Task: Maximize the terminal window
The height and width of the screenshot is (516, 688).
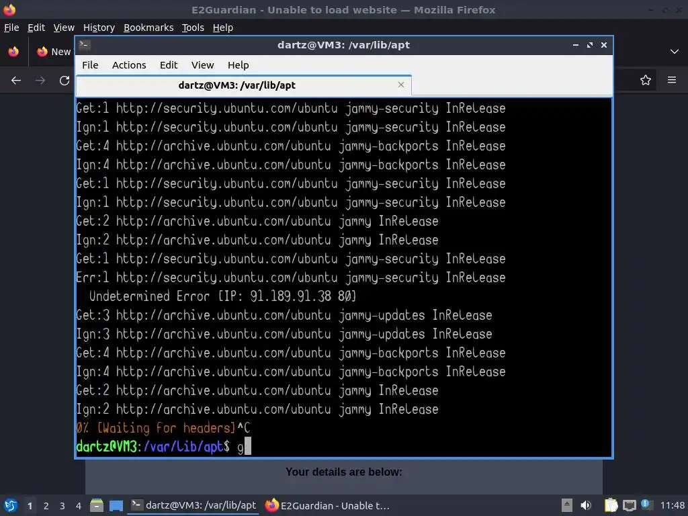Action: tap(590, 45)
